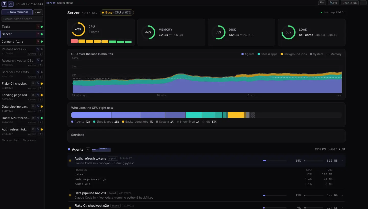Open the terminals view with the T icon

[x=4, y=4]
